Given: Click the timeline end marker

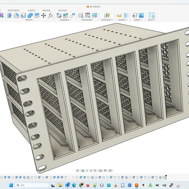Looking at the screenshot, I should pos(166,178).
